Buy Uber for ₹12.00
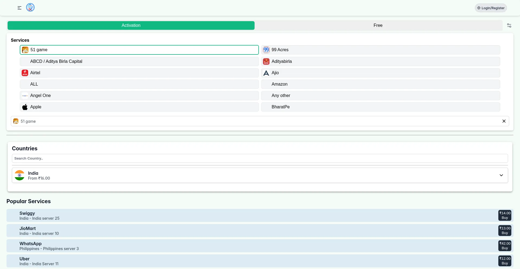Viewport: 520px width, 269px height. click(x=505, y=261)
